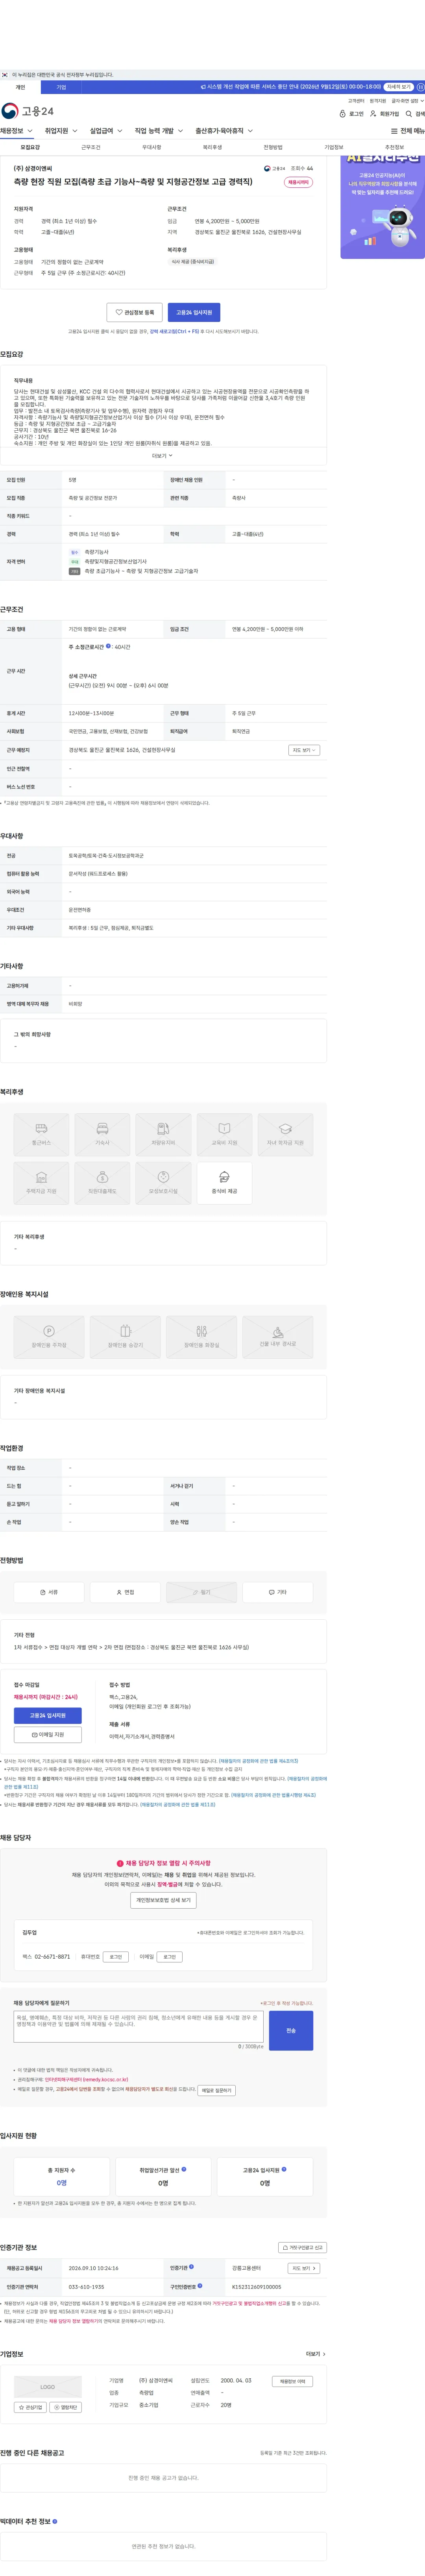The image size is (425, 2576).
Task: Expand the 직업 능력 개발 menu
Action: (159, 131)
